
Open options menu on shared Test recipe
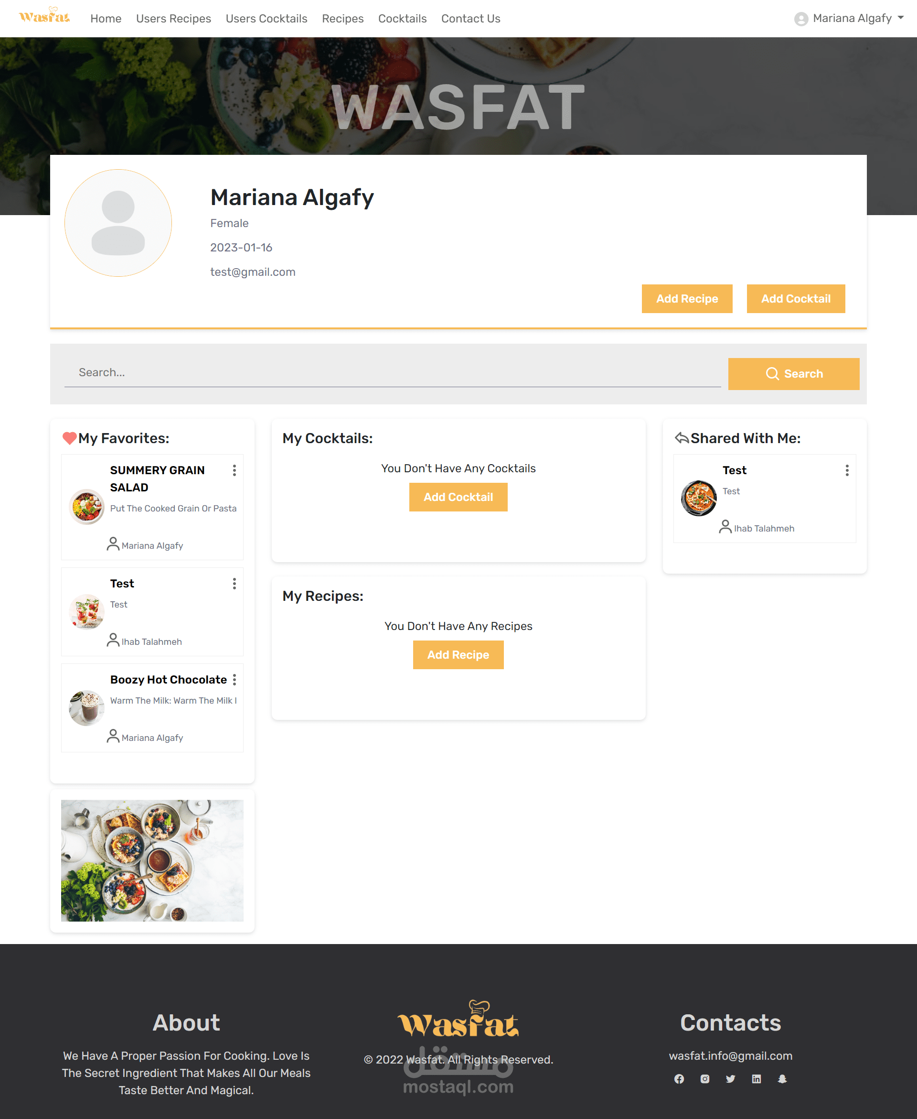tap(847, 470)
